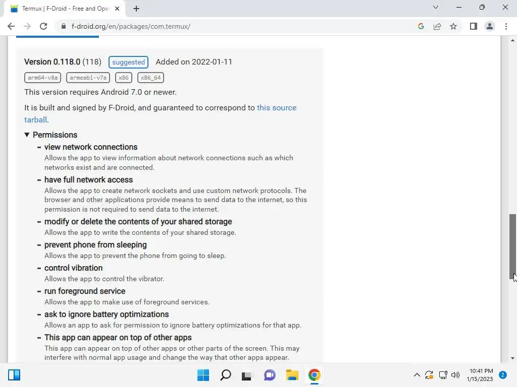Click the scrollbar up arrow
Viewport: 517px width, 387px height.
(512, 40)
